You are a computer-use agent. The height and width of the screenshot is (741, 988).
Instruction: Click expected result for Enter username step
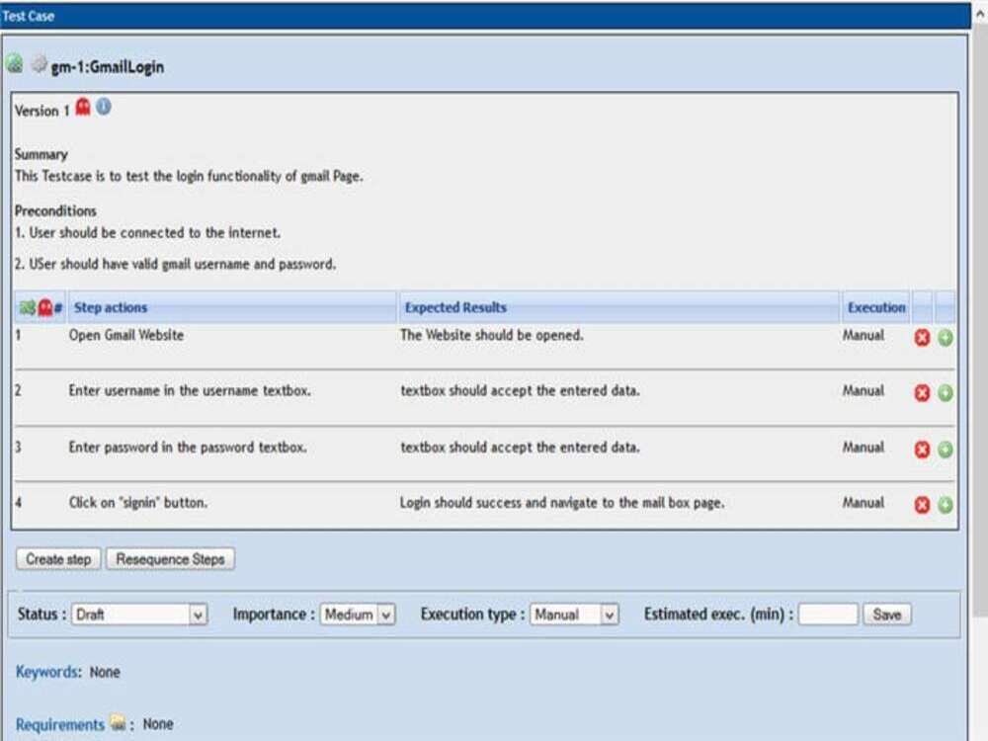point(520,390)
